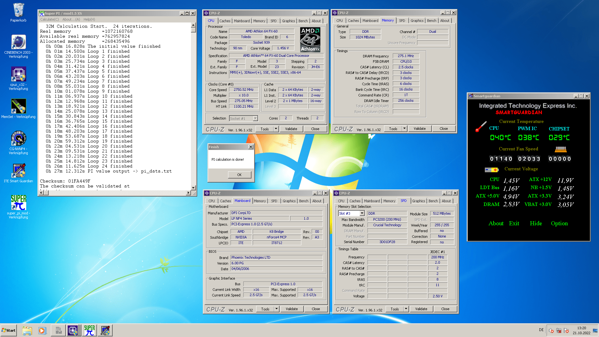This screenshot has height=337, width=599.
Task: Click the Windows Media Player taskbar icon
Action: click(x=42, y=330)
